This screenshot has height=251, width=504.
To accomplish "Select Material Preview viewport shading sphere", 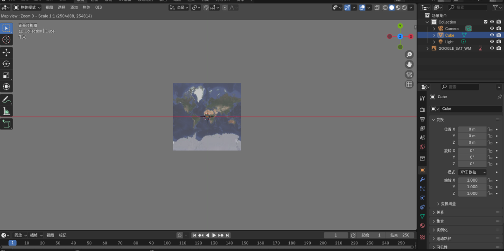I will click(398, 8).
